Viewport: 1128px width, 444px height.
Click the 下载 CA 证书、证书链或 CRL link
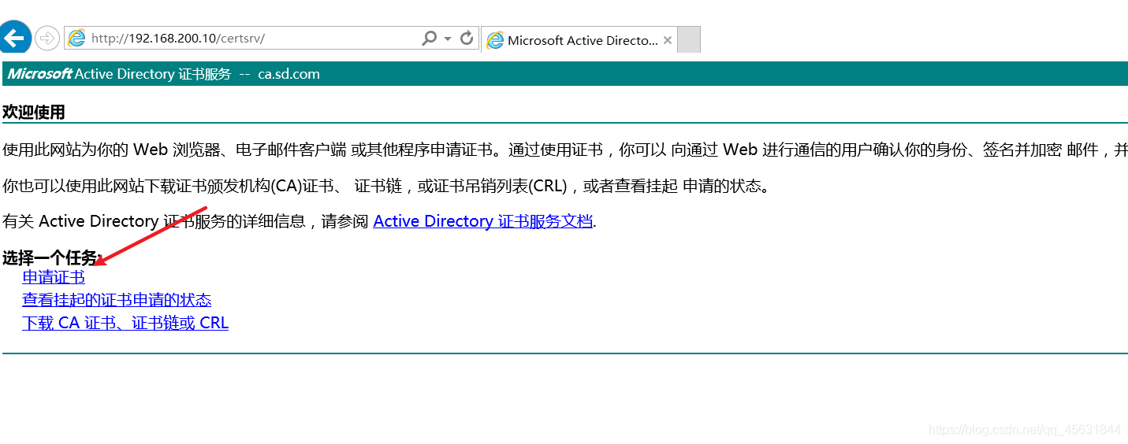(x=125, y=323)
